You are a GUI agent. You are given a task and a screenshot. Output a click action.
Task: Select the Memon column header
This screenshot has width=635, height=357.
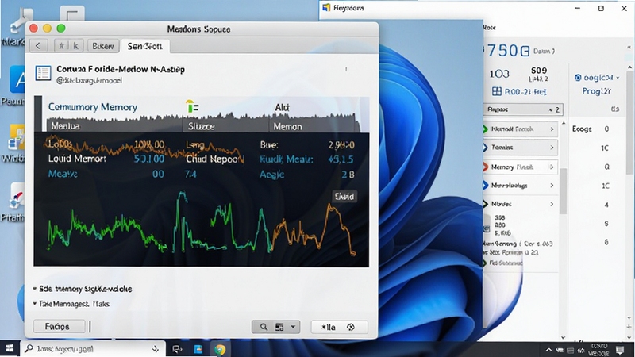pos(287,126)
